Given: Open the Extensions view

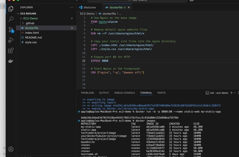Looking at the screenshot, I should [x=11, y=50].
